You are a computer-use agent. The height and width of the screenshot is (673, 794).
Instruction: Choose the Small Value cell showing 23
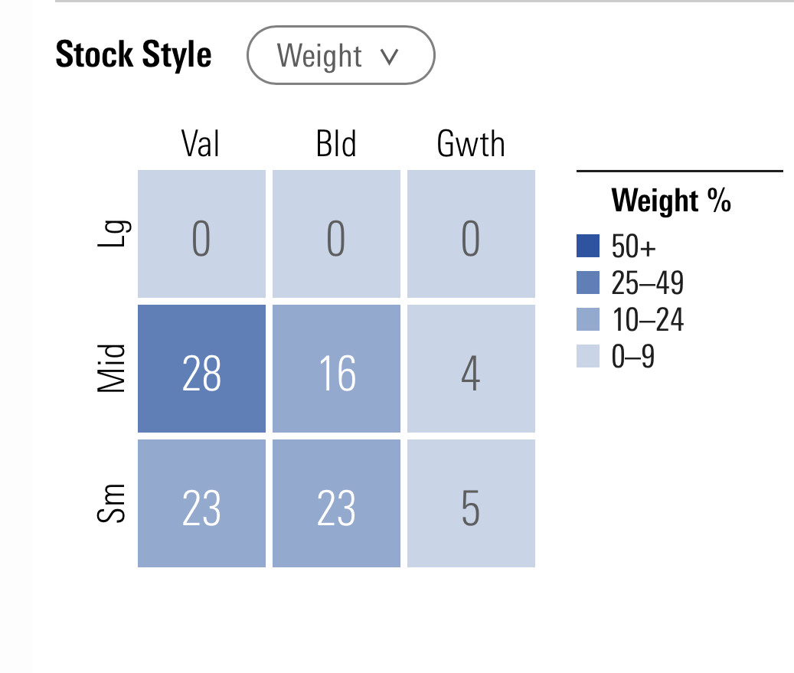point(201,504)
